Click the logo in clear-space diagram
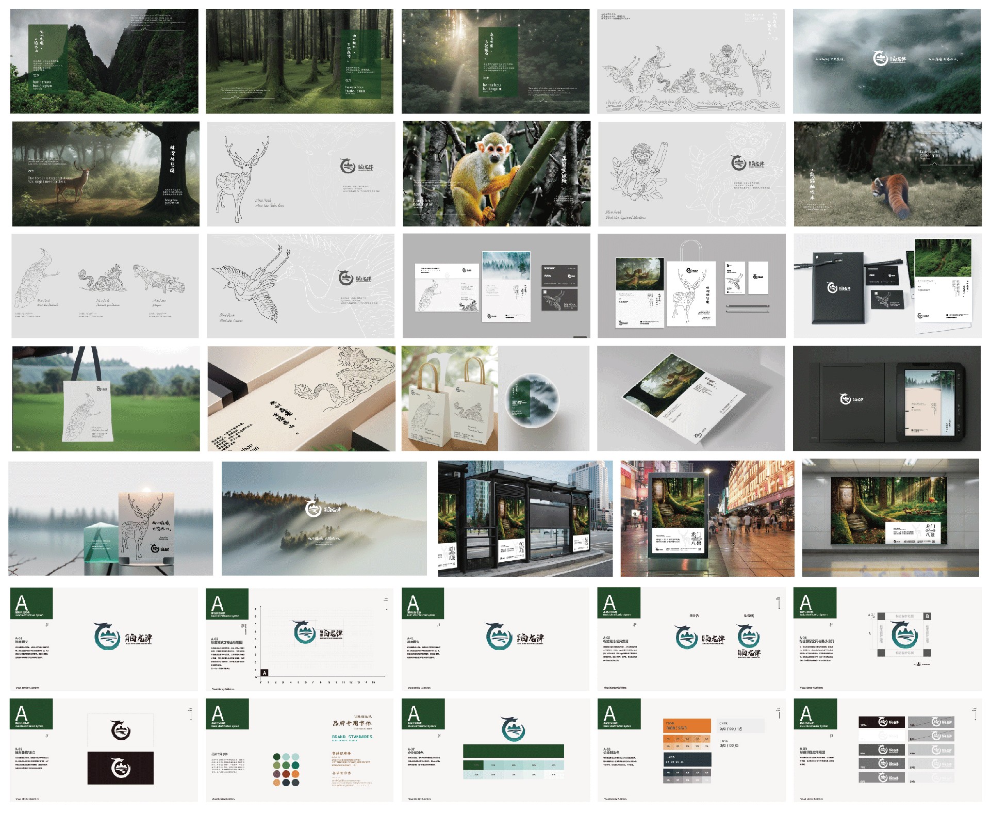Viewport: 990px width, 813px height. 905,635
